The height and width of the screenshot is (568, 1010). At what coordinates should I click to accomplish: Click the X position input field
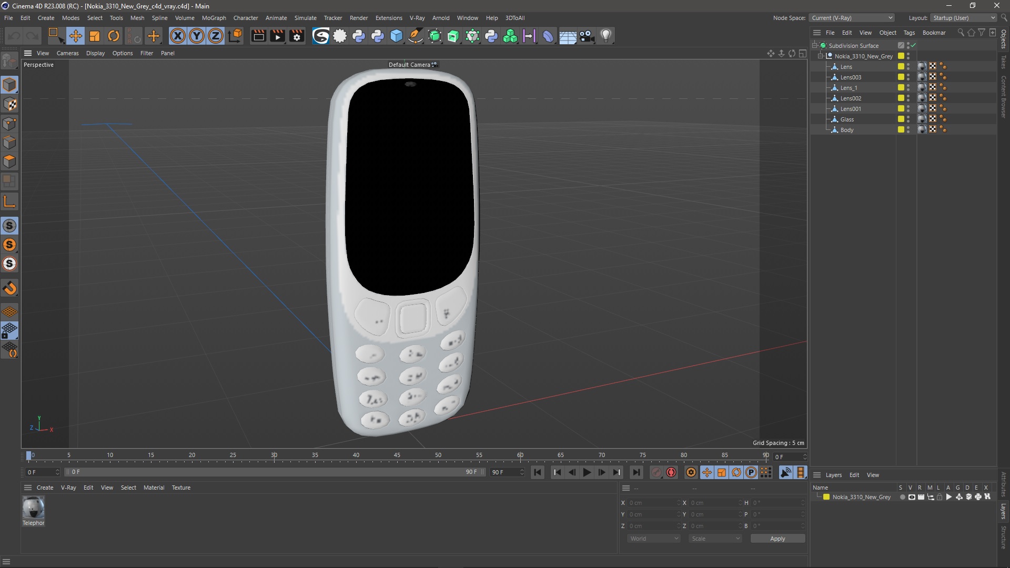[654, 503]
